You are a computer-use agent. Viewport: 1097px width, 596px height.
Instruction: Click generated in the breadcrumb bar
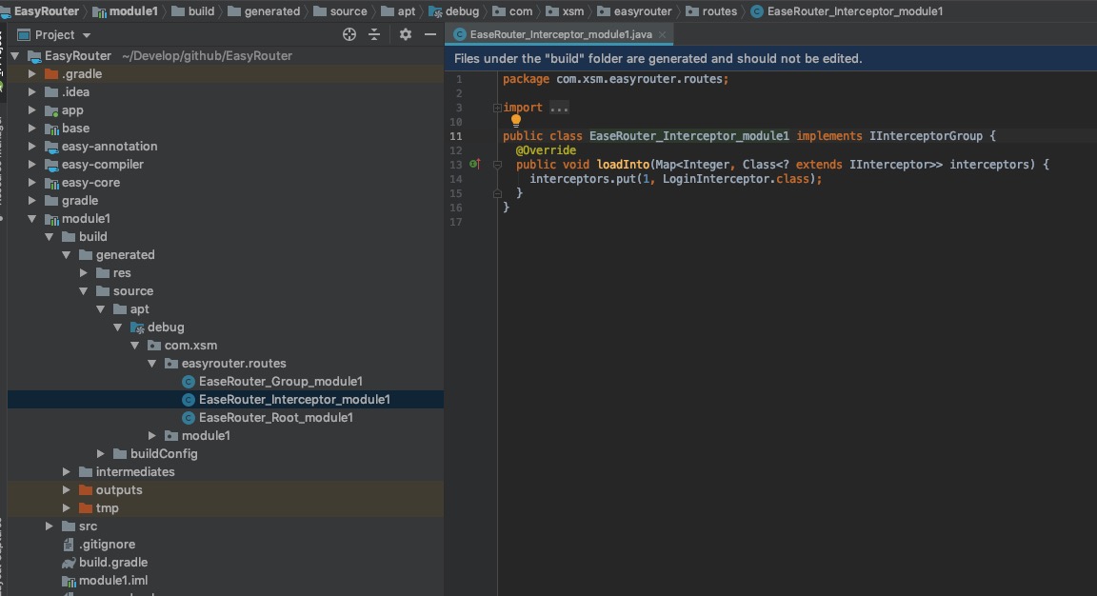[x=272, y=11]
